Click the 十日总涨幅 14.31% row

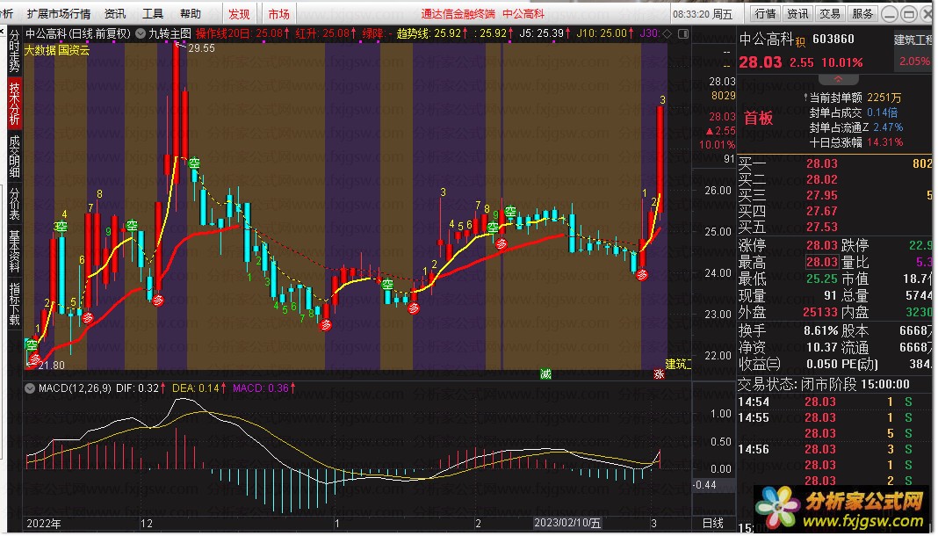pos(856,142)
